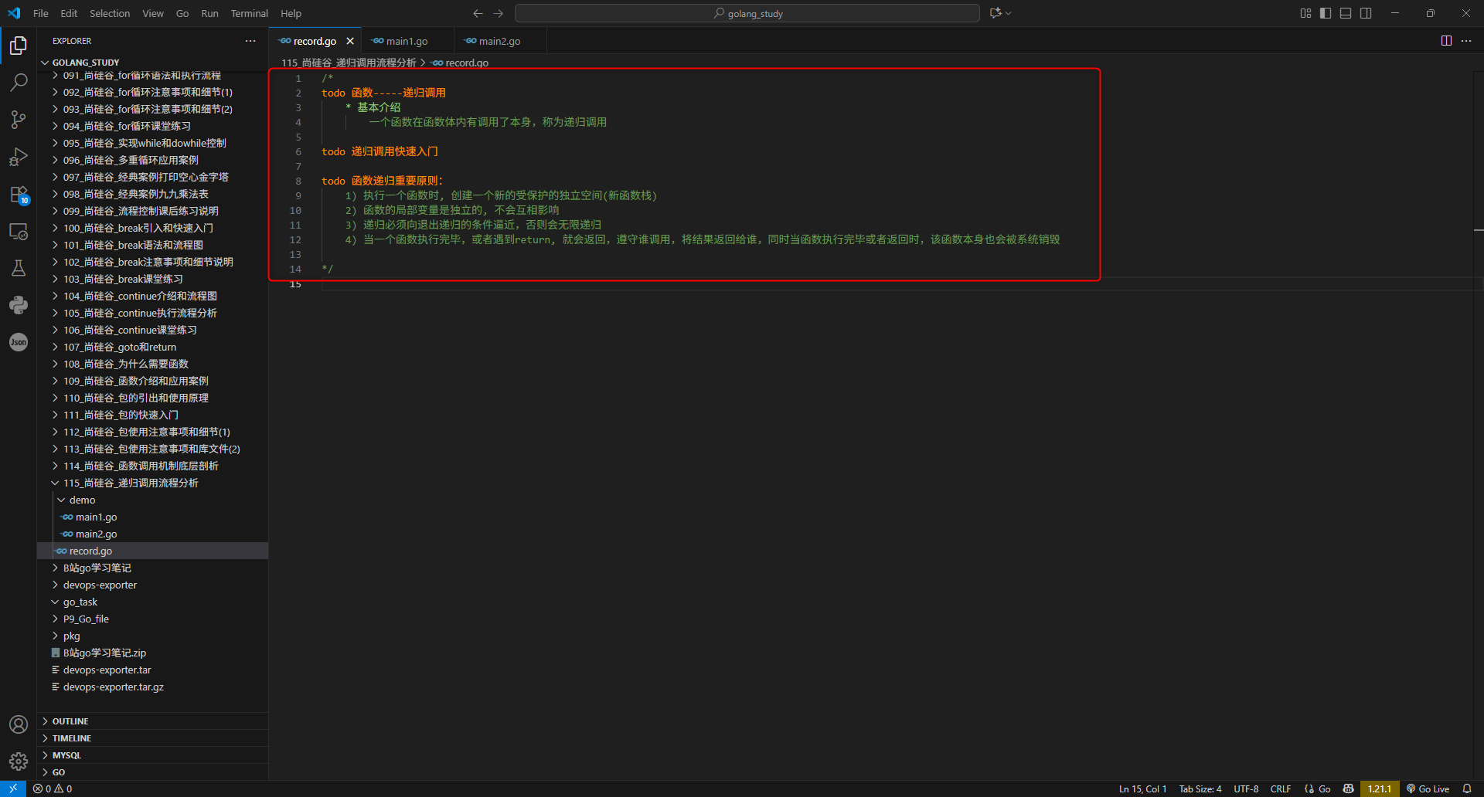Switch to the main1.go tab
This screenshot has height=797, width=1484.
click(407, 41)
